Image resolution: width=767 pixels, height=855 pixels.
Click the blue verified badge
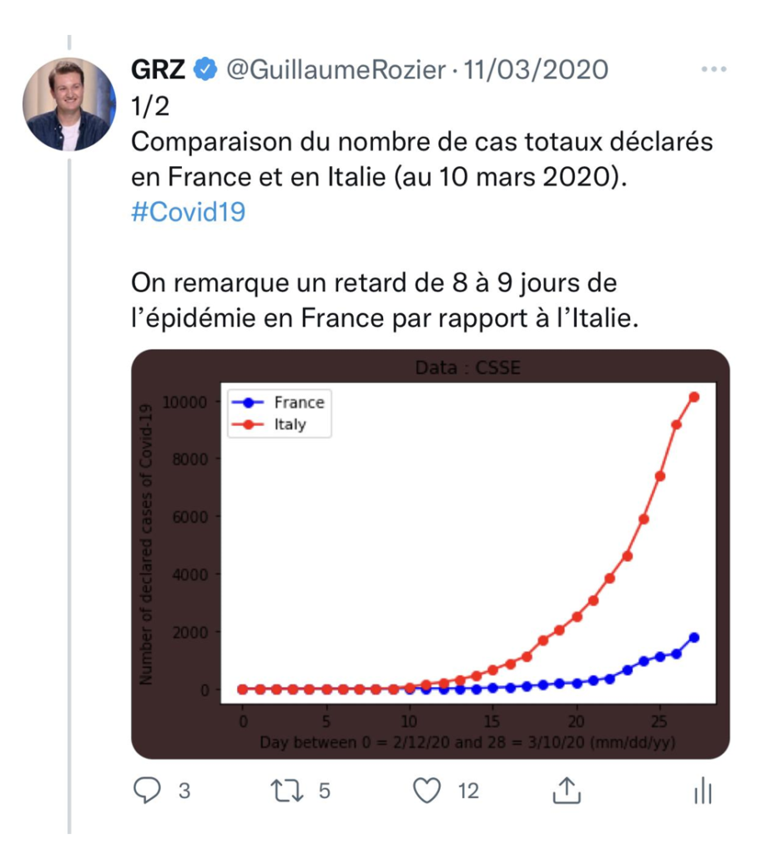tap(205, 69)
